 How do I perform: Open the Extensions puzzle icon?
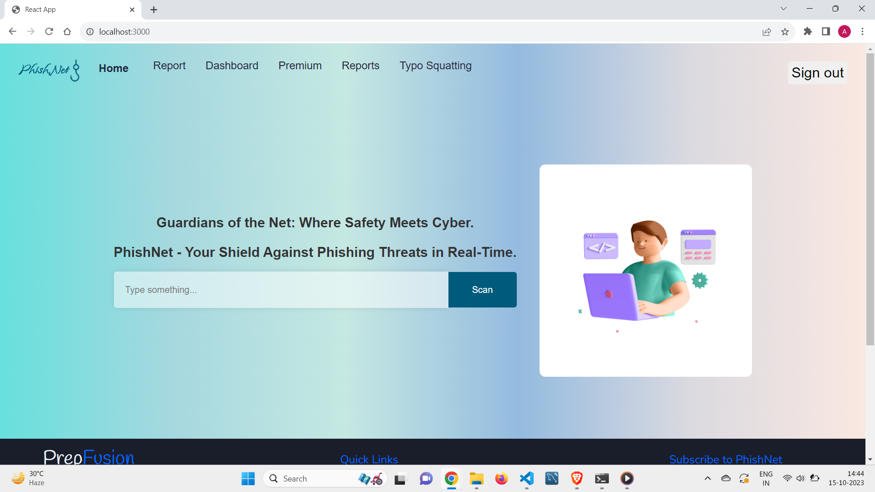[808, 31]
